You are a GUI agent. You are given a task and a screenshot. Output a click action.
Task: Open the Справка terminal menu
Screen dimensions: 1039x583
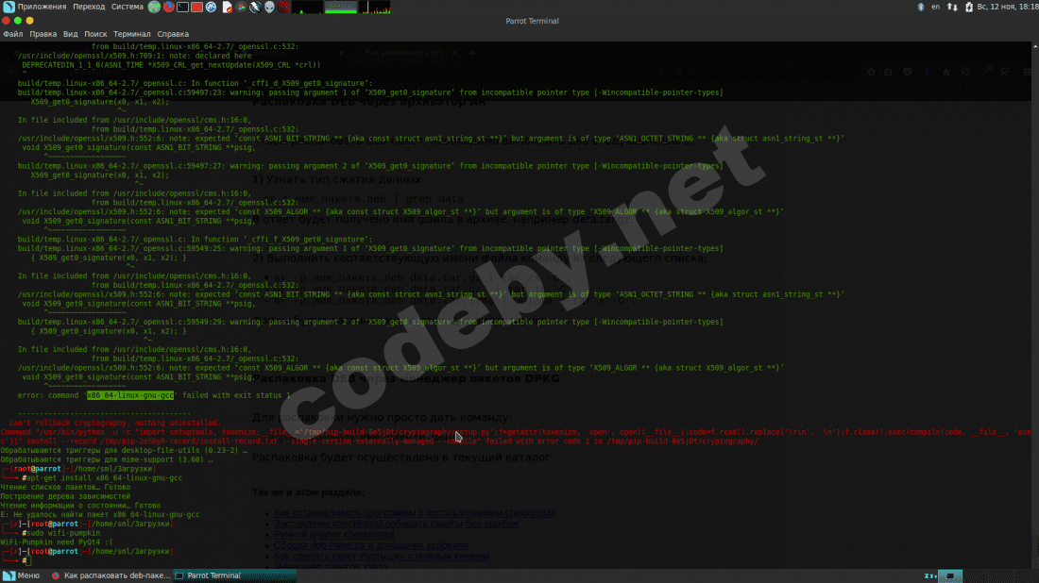(173, 34)
